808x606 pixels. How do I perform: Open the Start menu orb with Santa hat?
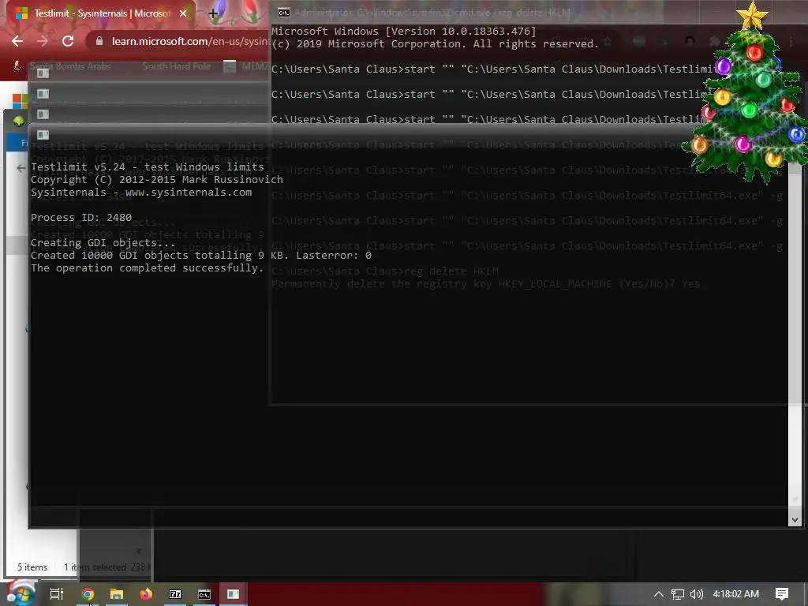coord(21,593)
